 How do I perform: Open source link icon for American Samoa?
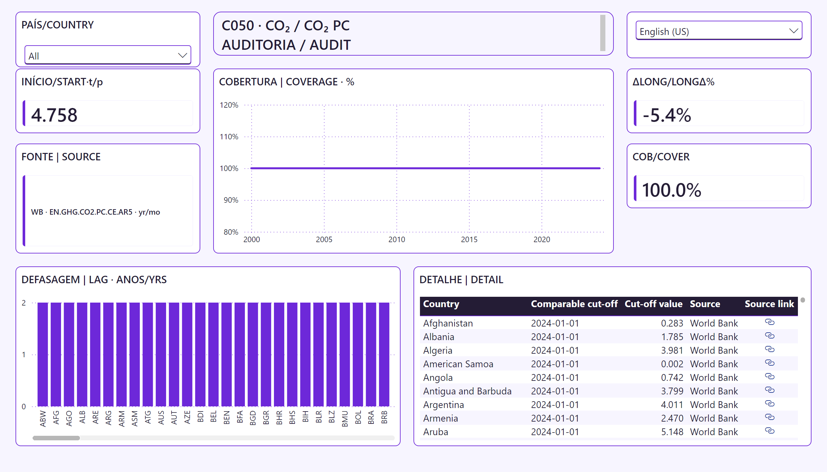pyautogui.click(x=769, y=363)
